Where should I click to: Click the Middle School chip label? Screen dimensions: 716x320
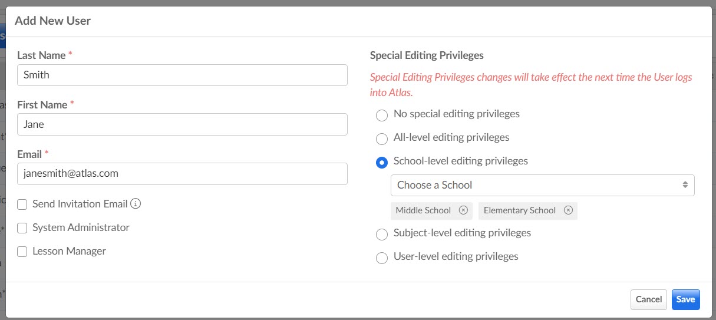423,210
